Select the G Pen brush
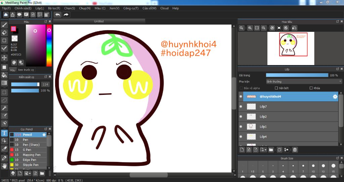This screenshot has height=182, width=344. 28,150
